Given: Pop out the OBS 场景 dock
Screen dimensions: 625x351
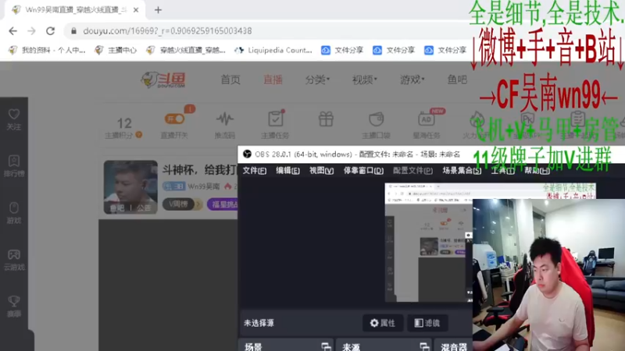Looking at the screenshot, I should tap(326, 346).
